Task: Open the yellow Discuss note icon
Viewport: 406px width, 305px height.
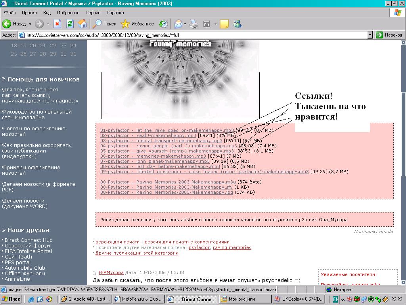Action: click(224, 24)
